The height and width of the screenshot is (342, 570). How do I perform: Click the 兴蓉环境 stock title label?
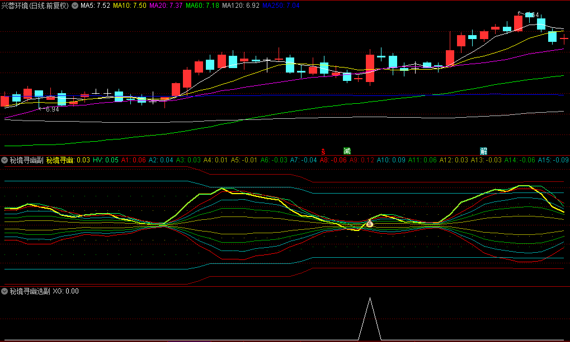coord(15,6)
